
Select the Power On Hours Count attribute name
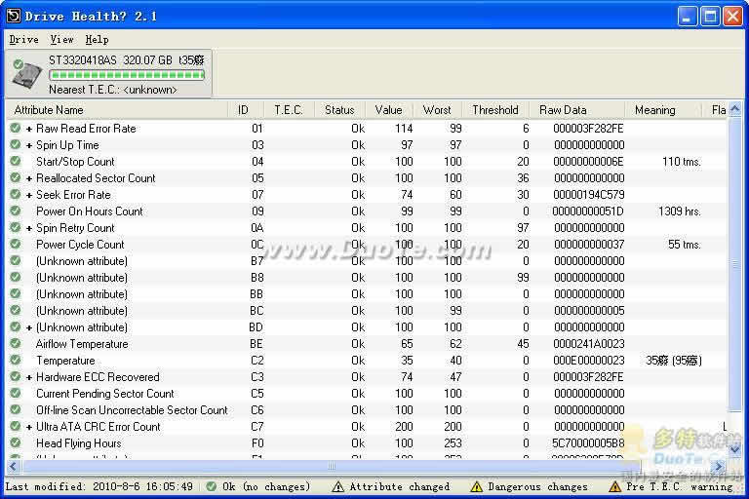coord(90,211)
